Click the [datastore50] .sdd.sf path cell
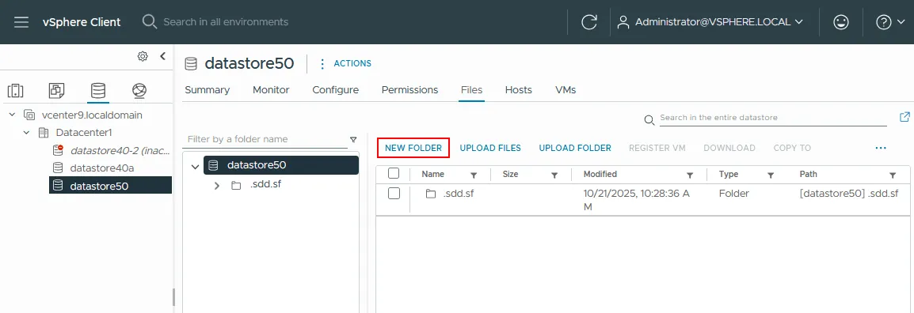The height and width of the screenshot is (313, 914). tap(849, 194)
